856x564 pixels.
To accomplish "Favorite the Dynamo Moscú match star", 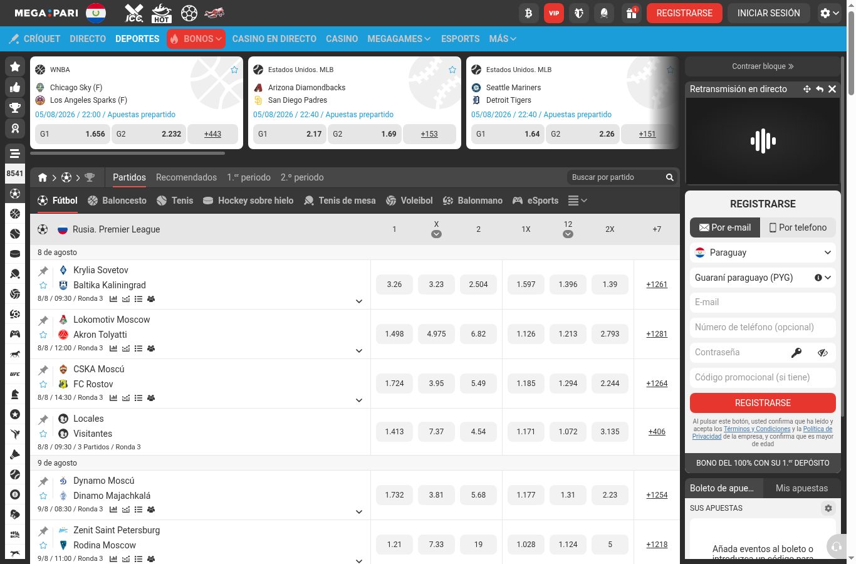I will pos(43,496).
